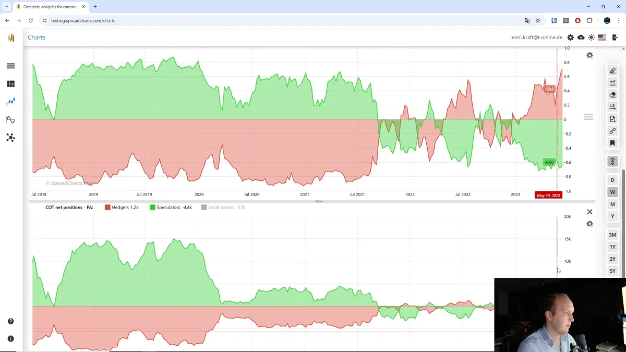Select the seasonality curve icon in left sidebar
The image size is (626, 352).
(10, 119)
